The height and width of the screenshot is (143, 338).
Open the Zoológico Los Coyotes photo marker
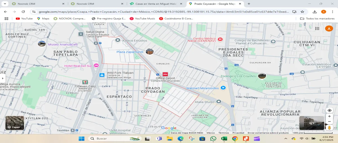tap(262, 76)
